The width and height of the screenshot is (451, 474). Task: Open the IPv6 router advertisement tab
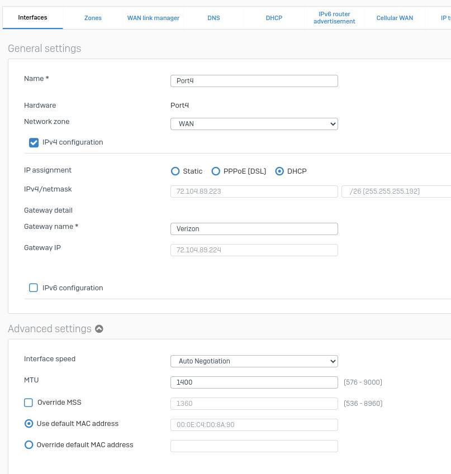[334, 18]
